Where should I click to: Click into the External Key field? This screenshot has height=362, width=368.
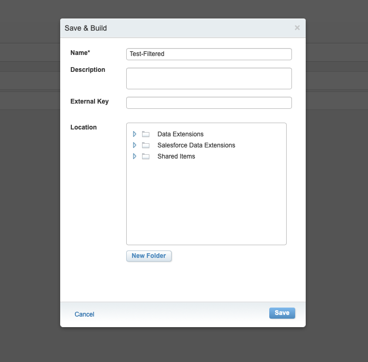click(x=209, y=103)
